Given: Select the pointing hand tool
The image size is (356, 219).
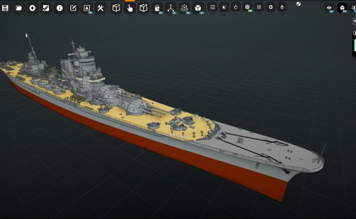Looking at the screenshot, I should point(130,8).
